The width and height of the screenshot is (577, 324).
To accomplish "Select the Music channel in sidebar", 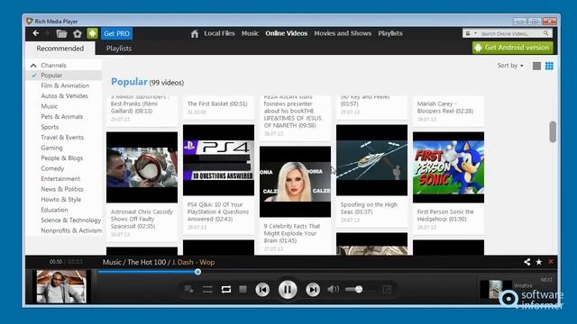I will [x=50, y=106].
